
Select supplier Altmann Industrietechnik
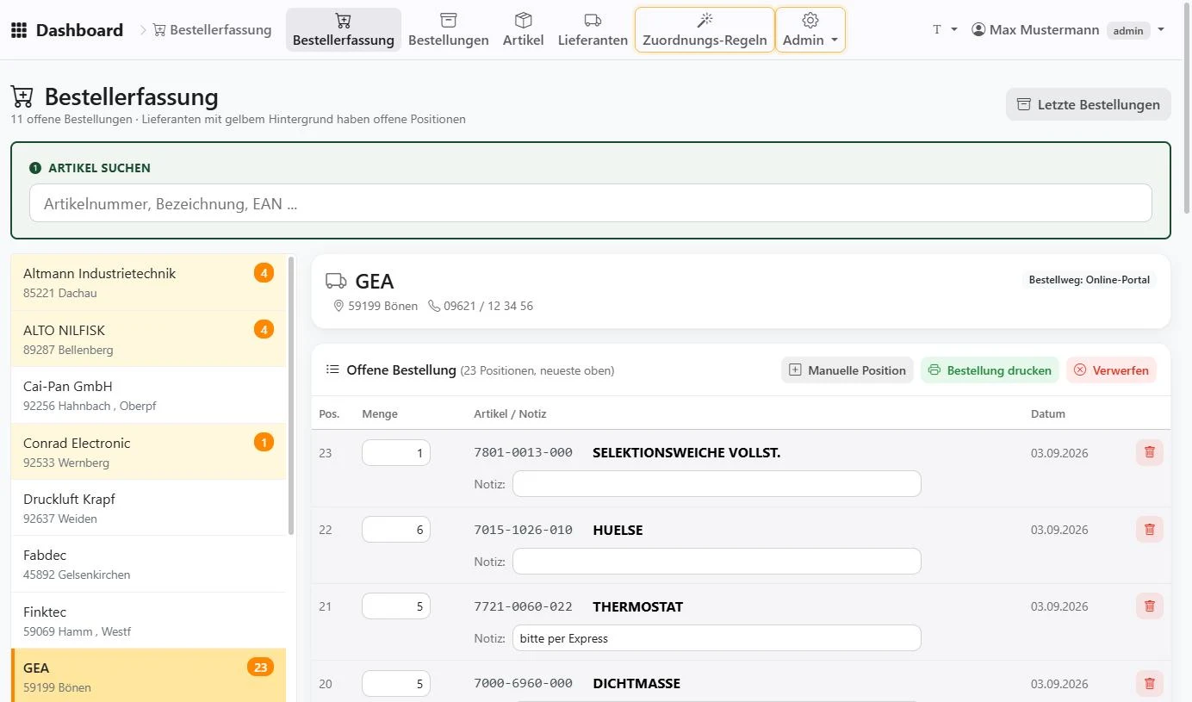pos(148,283)
